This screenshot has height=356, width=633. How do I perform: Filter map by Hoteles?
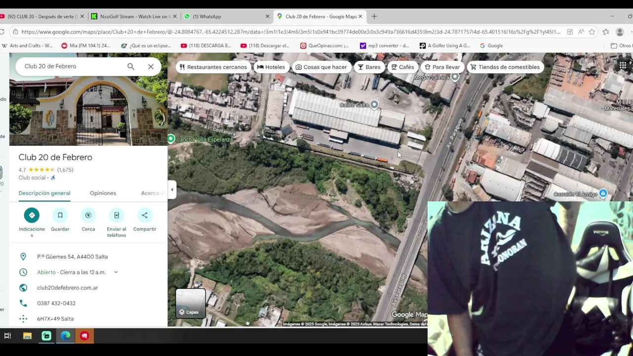click(271, 67)
